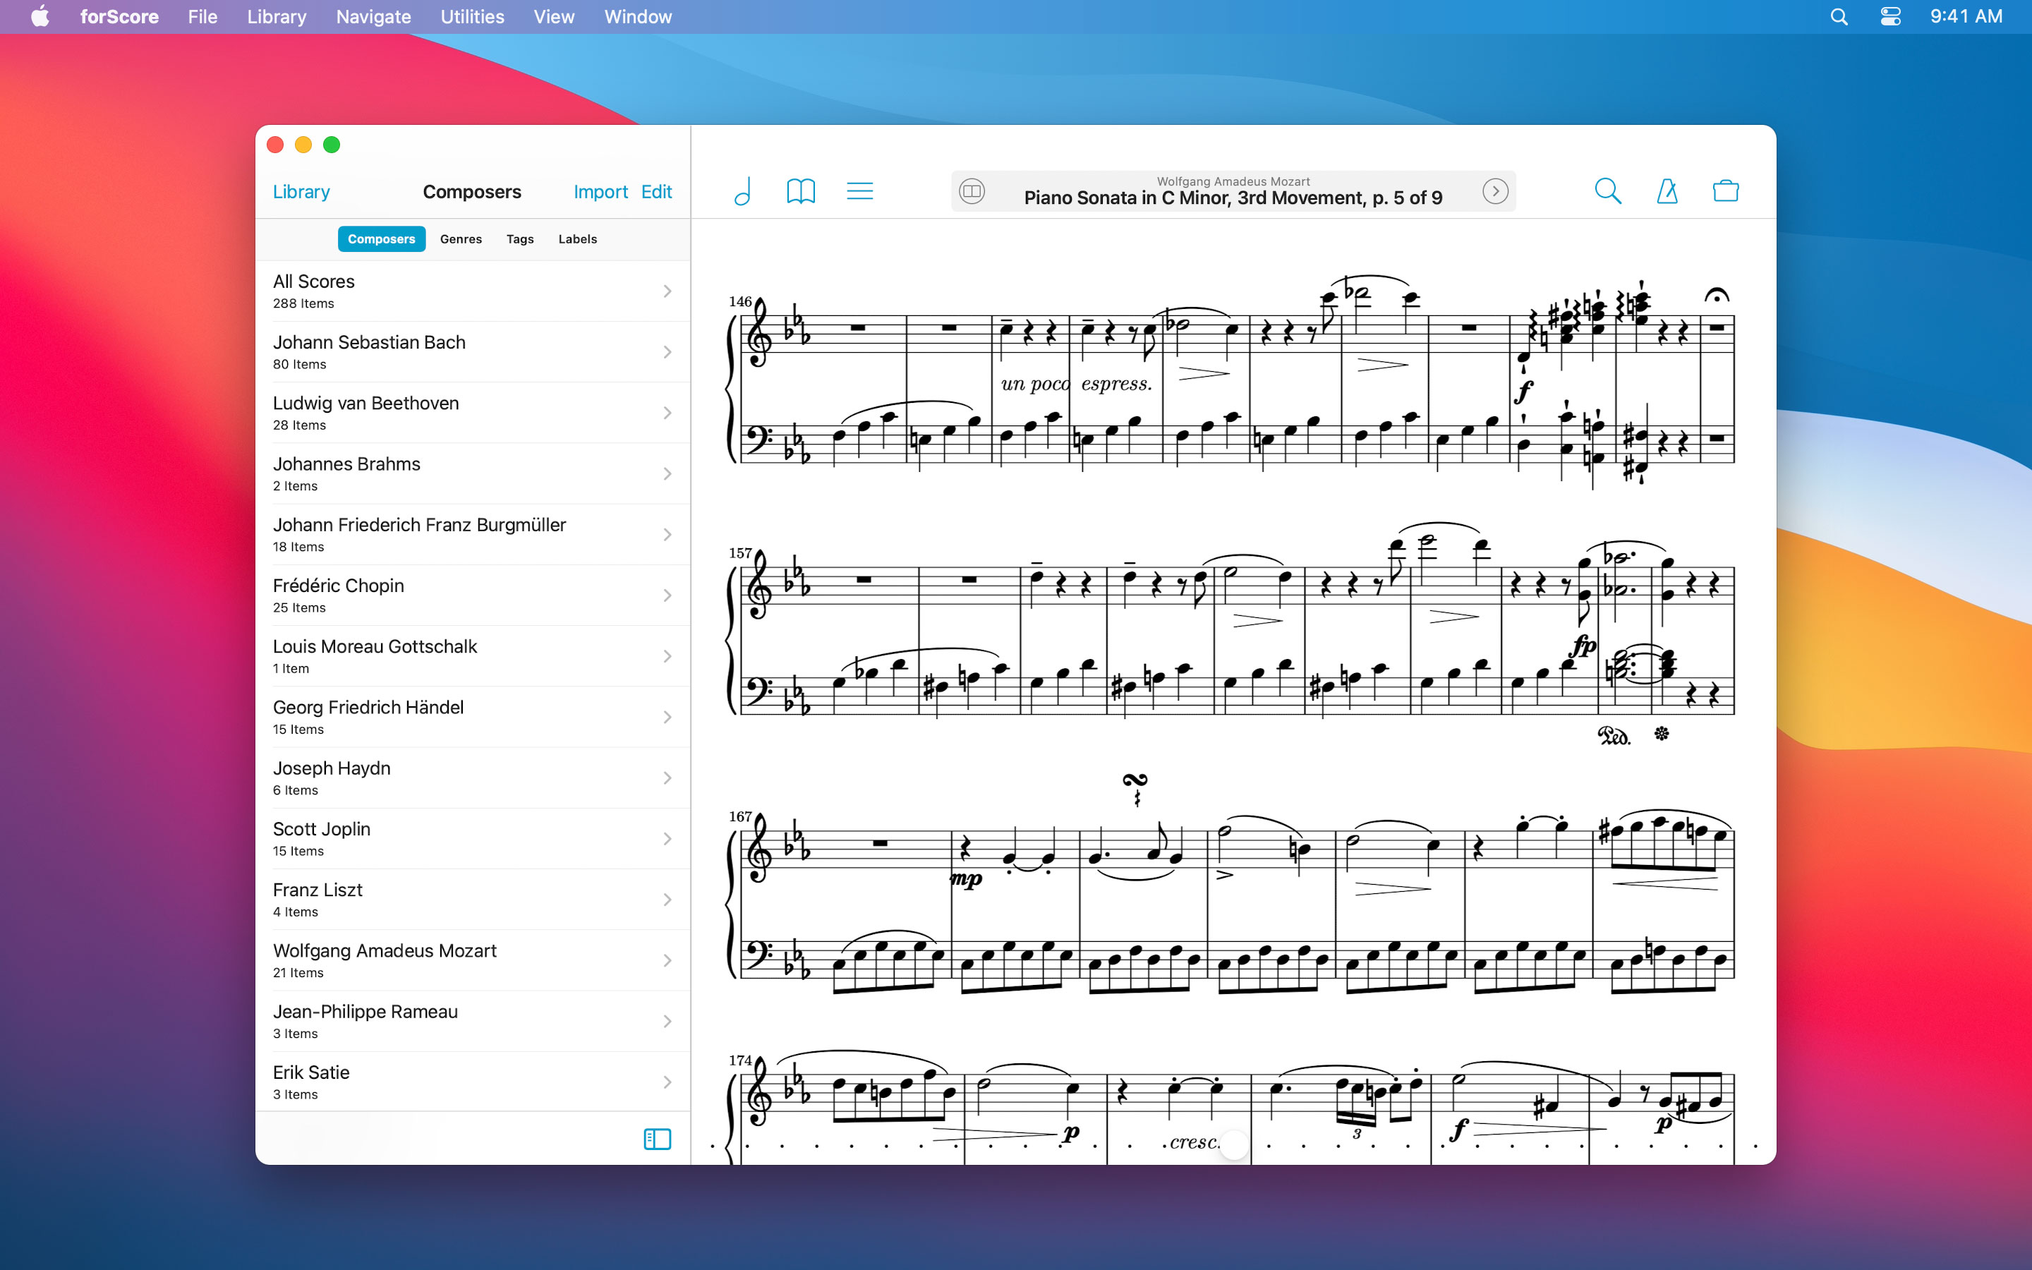Expand Louis Moreau Gottschalk chevron
The width and height of the screenshot is (2032, 1270).
(x=667, y=657)
